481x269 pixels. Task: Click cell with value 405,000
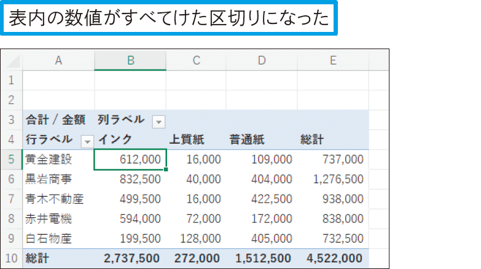(x=262, y=238)
